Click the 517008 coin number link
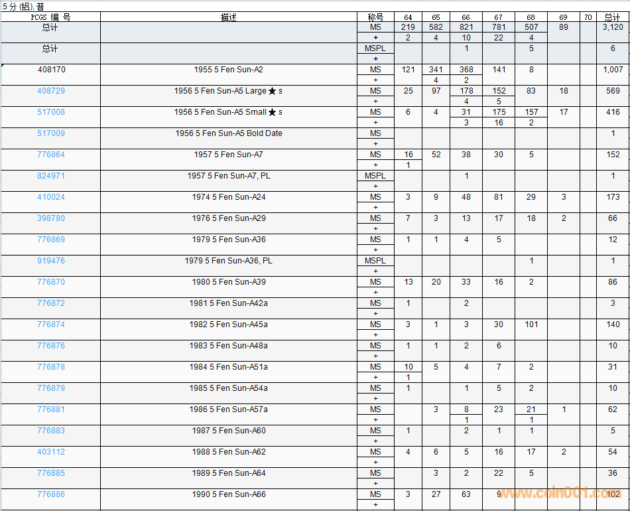The image size is (630, 511). coord(51,112)
